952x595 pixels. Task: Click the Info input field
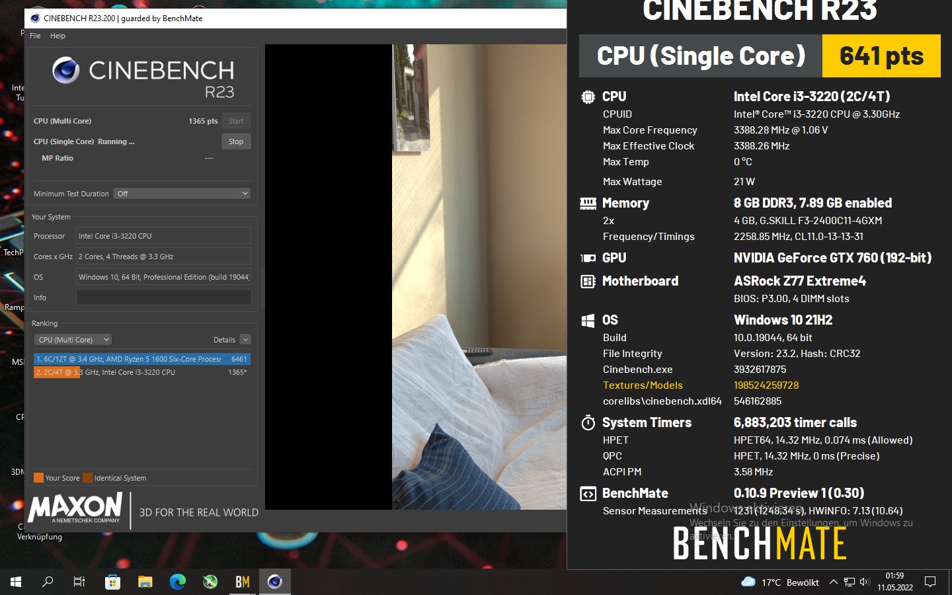[x=163, y=297]
